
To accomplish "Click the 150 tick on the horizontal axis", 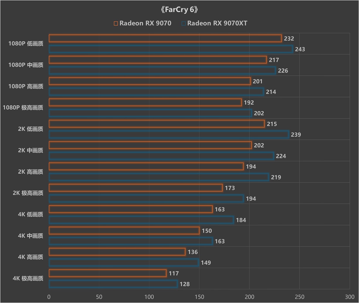I will pos(199,297).
